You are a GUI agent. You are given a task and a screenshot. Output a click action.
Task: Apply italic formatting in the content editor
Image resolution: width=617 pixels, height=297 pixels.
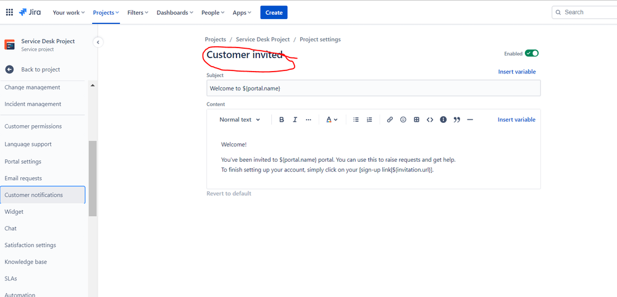click(295, 120)
